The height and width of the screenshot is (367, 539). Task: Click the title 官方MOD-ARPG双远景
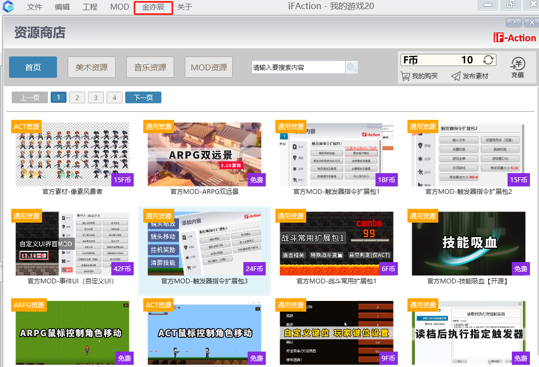coord(205,192)
